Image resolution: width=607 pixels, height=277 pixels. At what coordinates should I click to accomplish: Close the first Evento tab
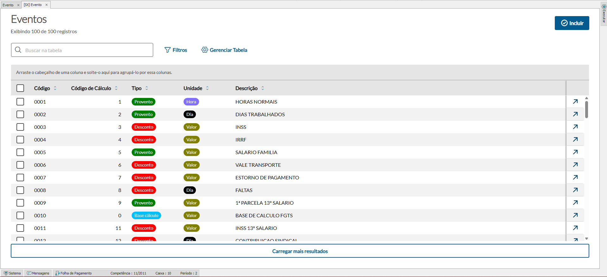(18, 5)
